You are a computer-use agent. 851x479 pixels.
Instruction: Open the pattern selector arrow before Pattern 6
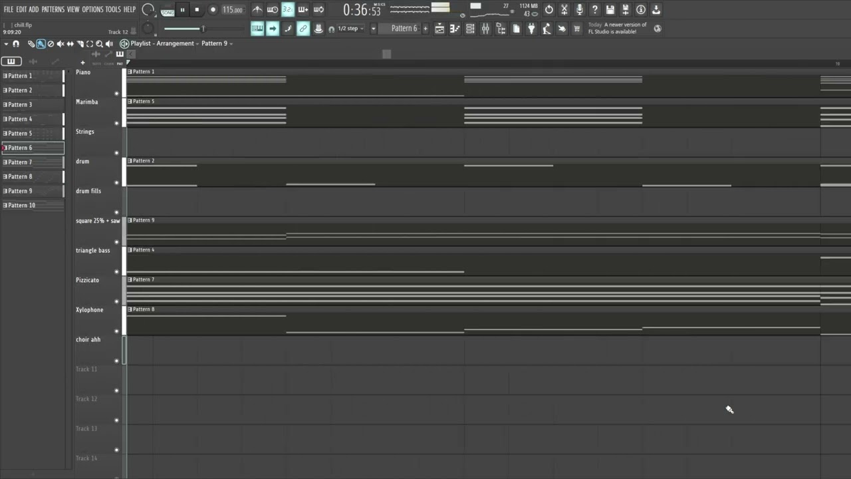[374, 29]
